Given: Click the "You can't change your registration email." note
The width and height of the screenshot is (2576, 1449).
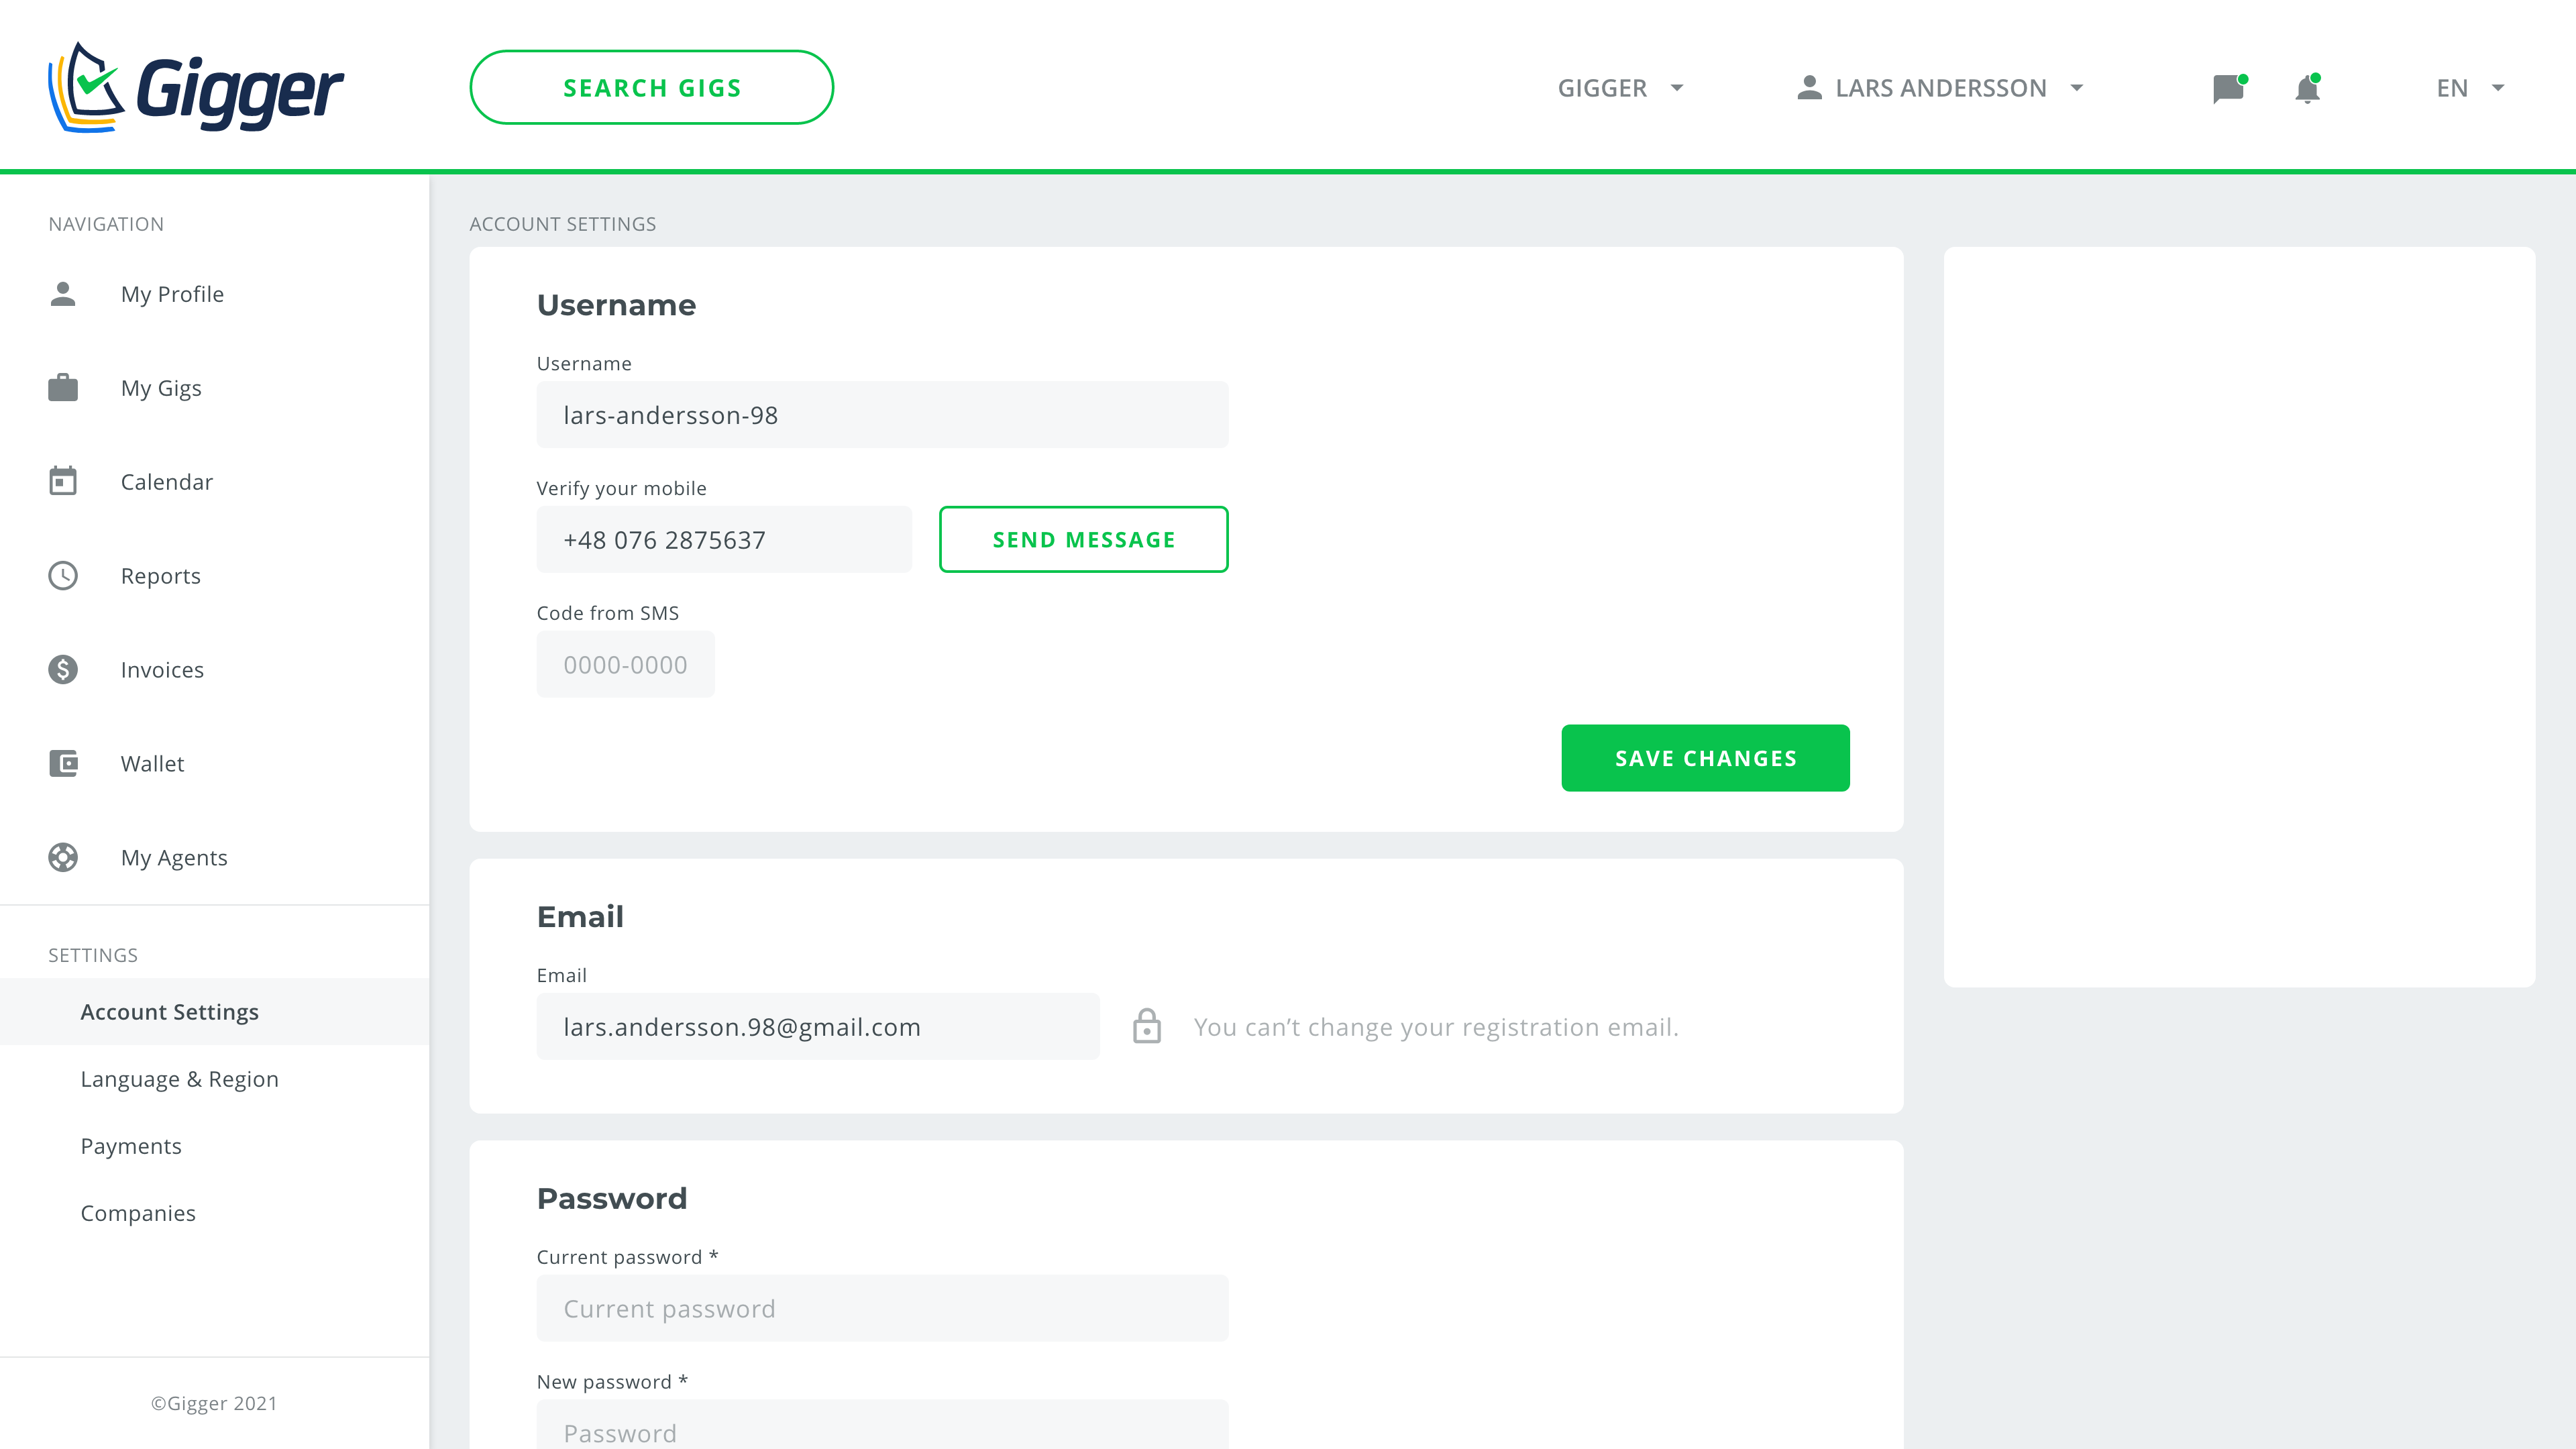Looking at the screenshot, I should coord(1436,1027).
